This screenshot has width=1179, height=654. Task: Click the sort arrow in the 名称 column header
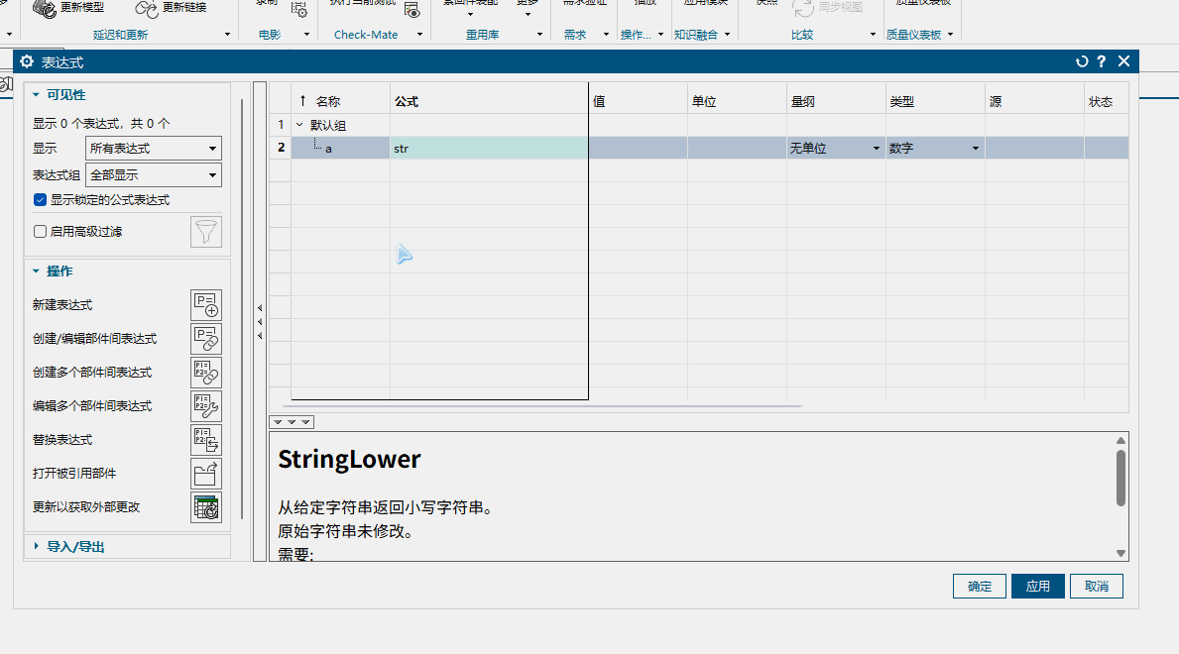(303, 101)
